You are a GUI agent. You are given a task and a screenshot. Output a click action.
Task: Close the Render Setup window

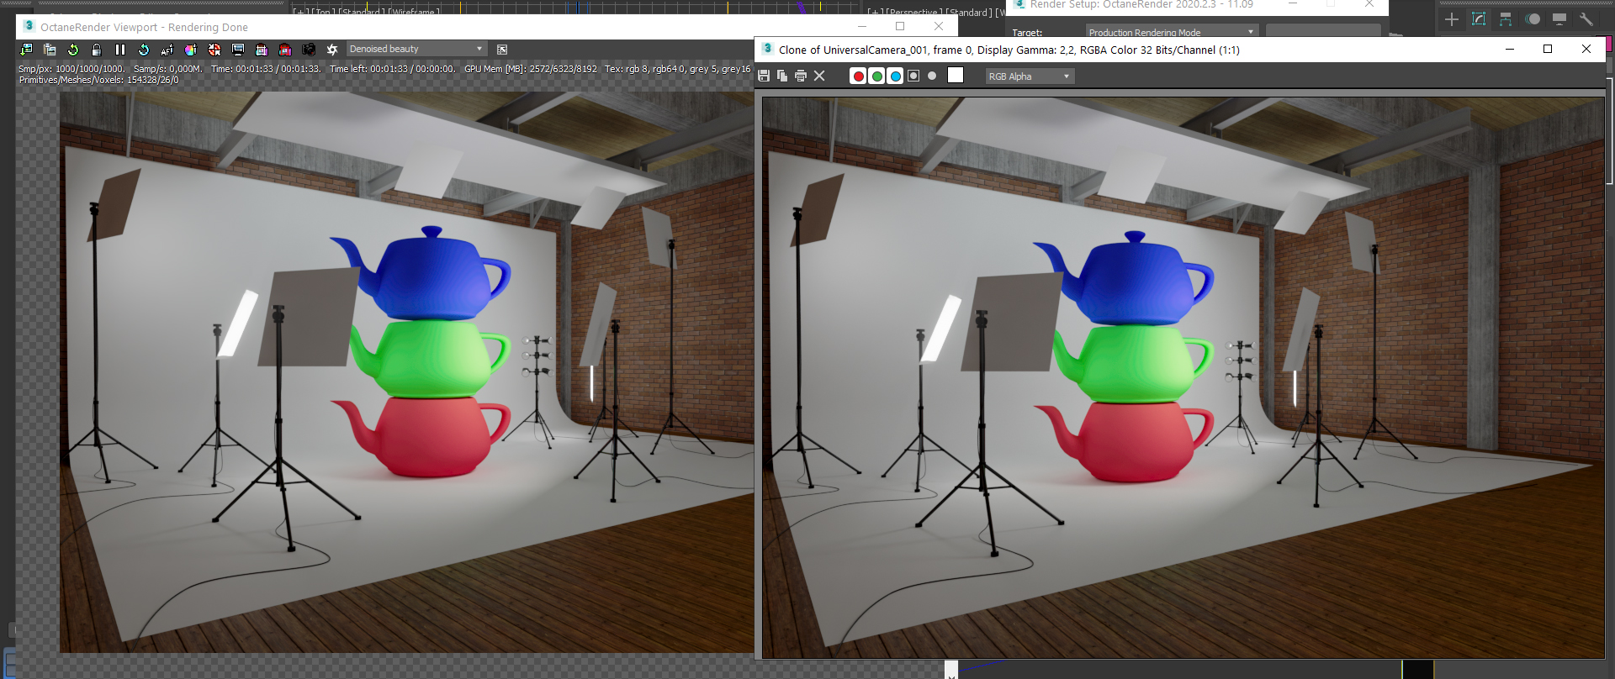tap(1369, 4)
